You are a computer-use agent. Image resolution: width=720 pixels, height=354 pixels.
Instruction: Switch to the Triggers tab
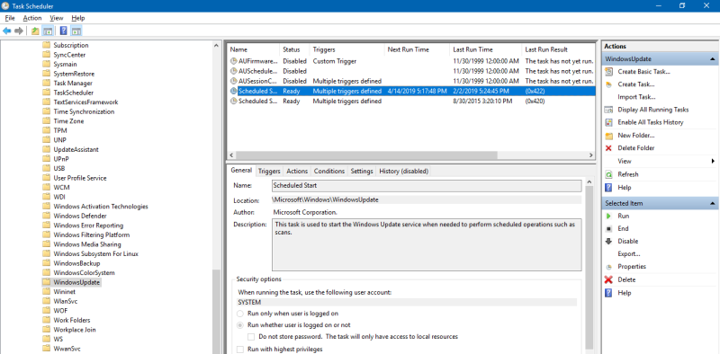coord(269,171)
